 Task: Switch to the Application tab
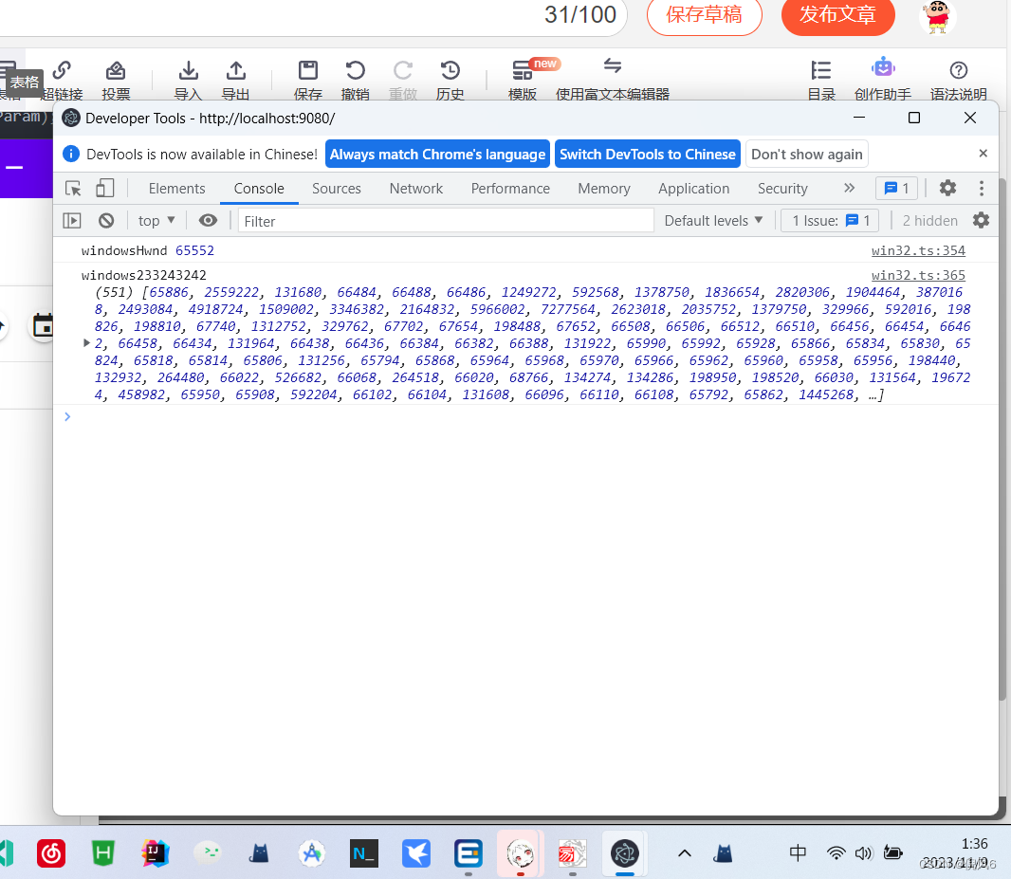[694, 188]
